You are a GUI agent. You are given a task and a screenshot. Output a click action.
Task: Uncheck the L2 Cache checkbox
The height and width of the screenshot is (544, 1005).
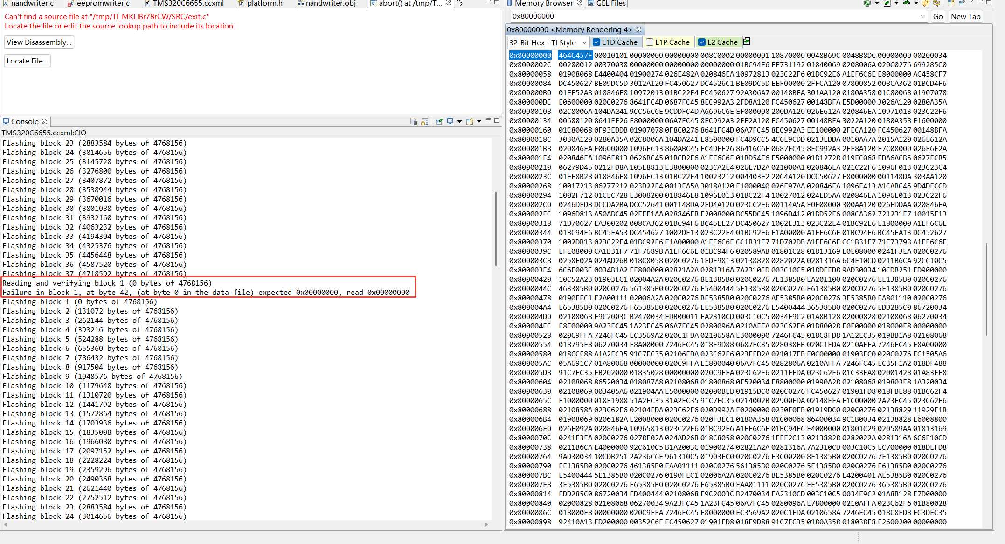702,42
